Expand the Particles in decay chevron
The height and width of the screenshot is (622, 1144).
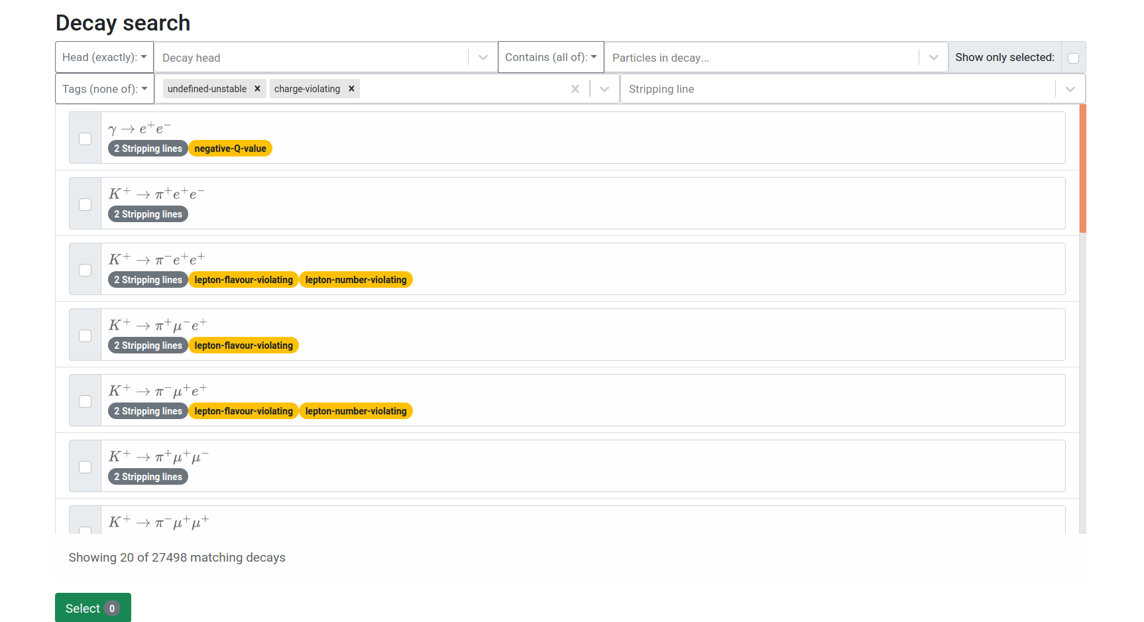933,58
